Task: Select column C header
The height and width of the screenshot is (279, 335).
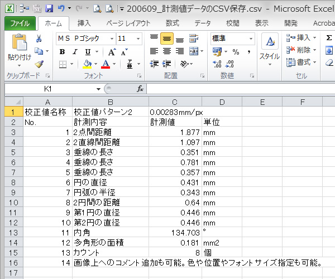Action: (x=175, y=102)
